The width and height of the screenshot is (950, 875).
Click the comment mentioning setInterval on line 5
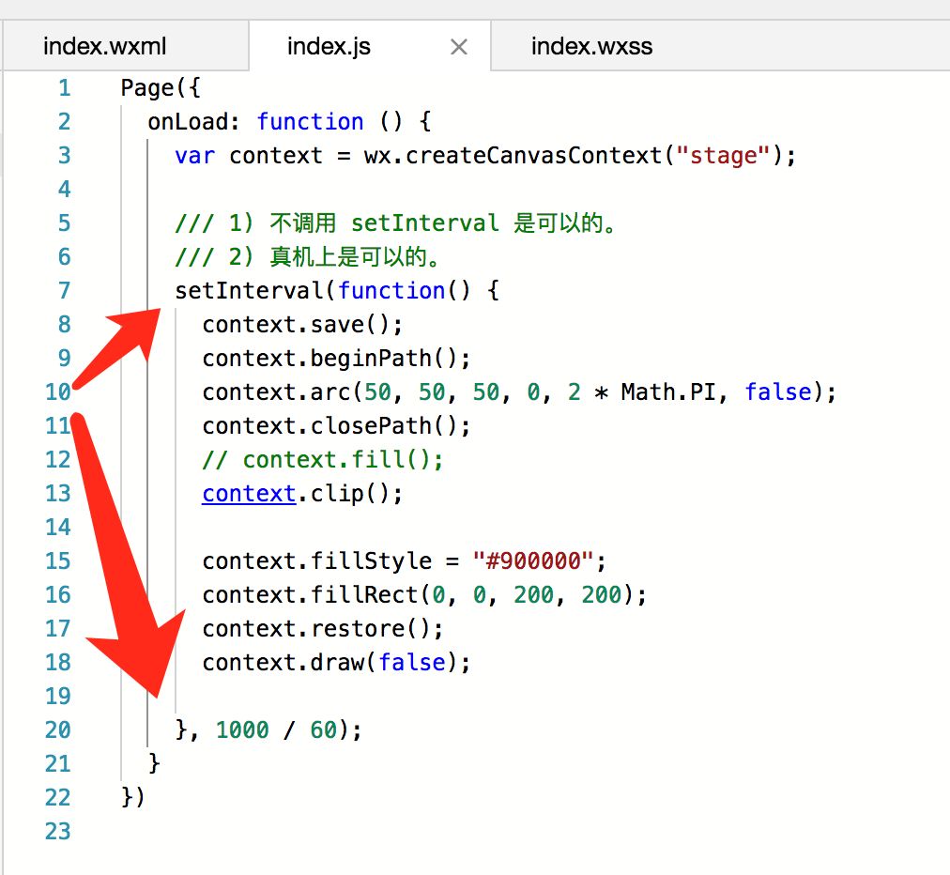(396, 223)
